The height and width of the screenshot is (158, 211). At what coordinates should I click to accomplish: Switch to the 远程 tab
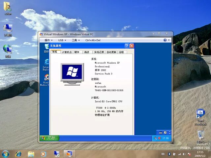(x=122, y=52)
